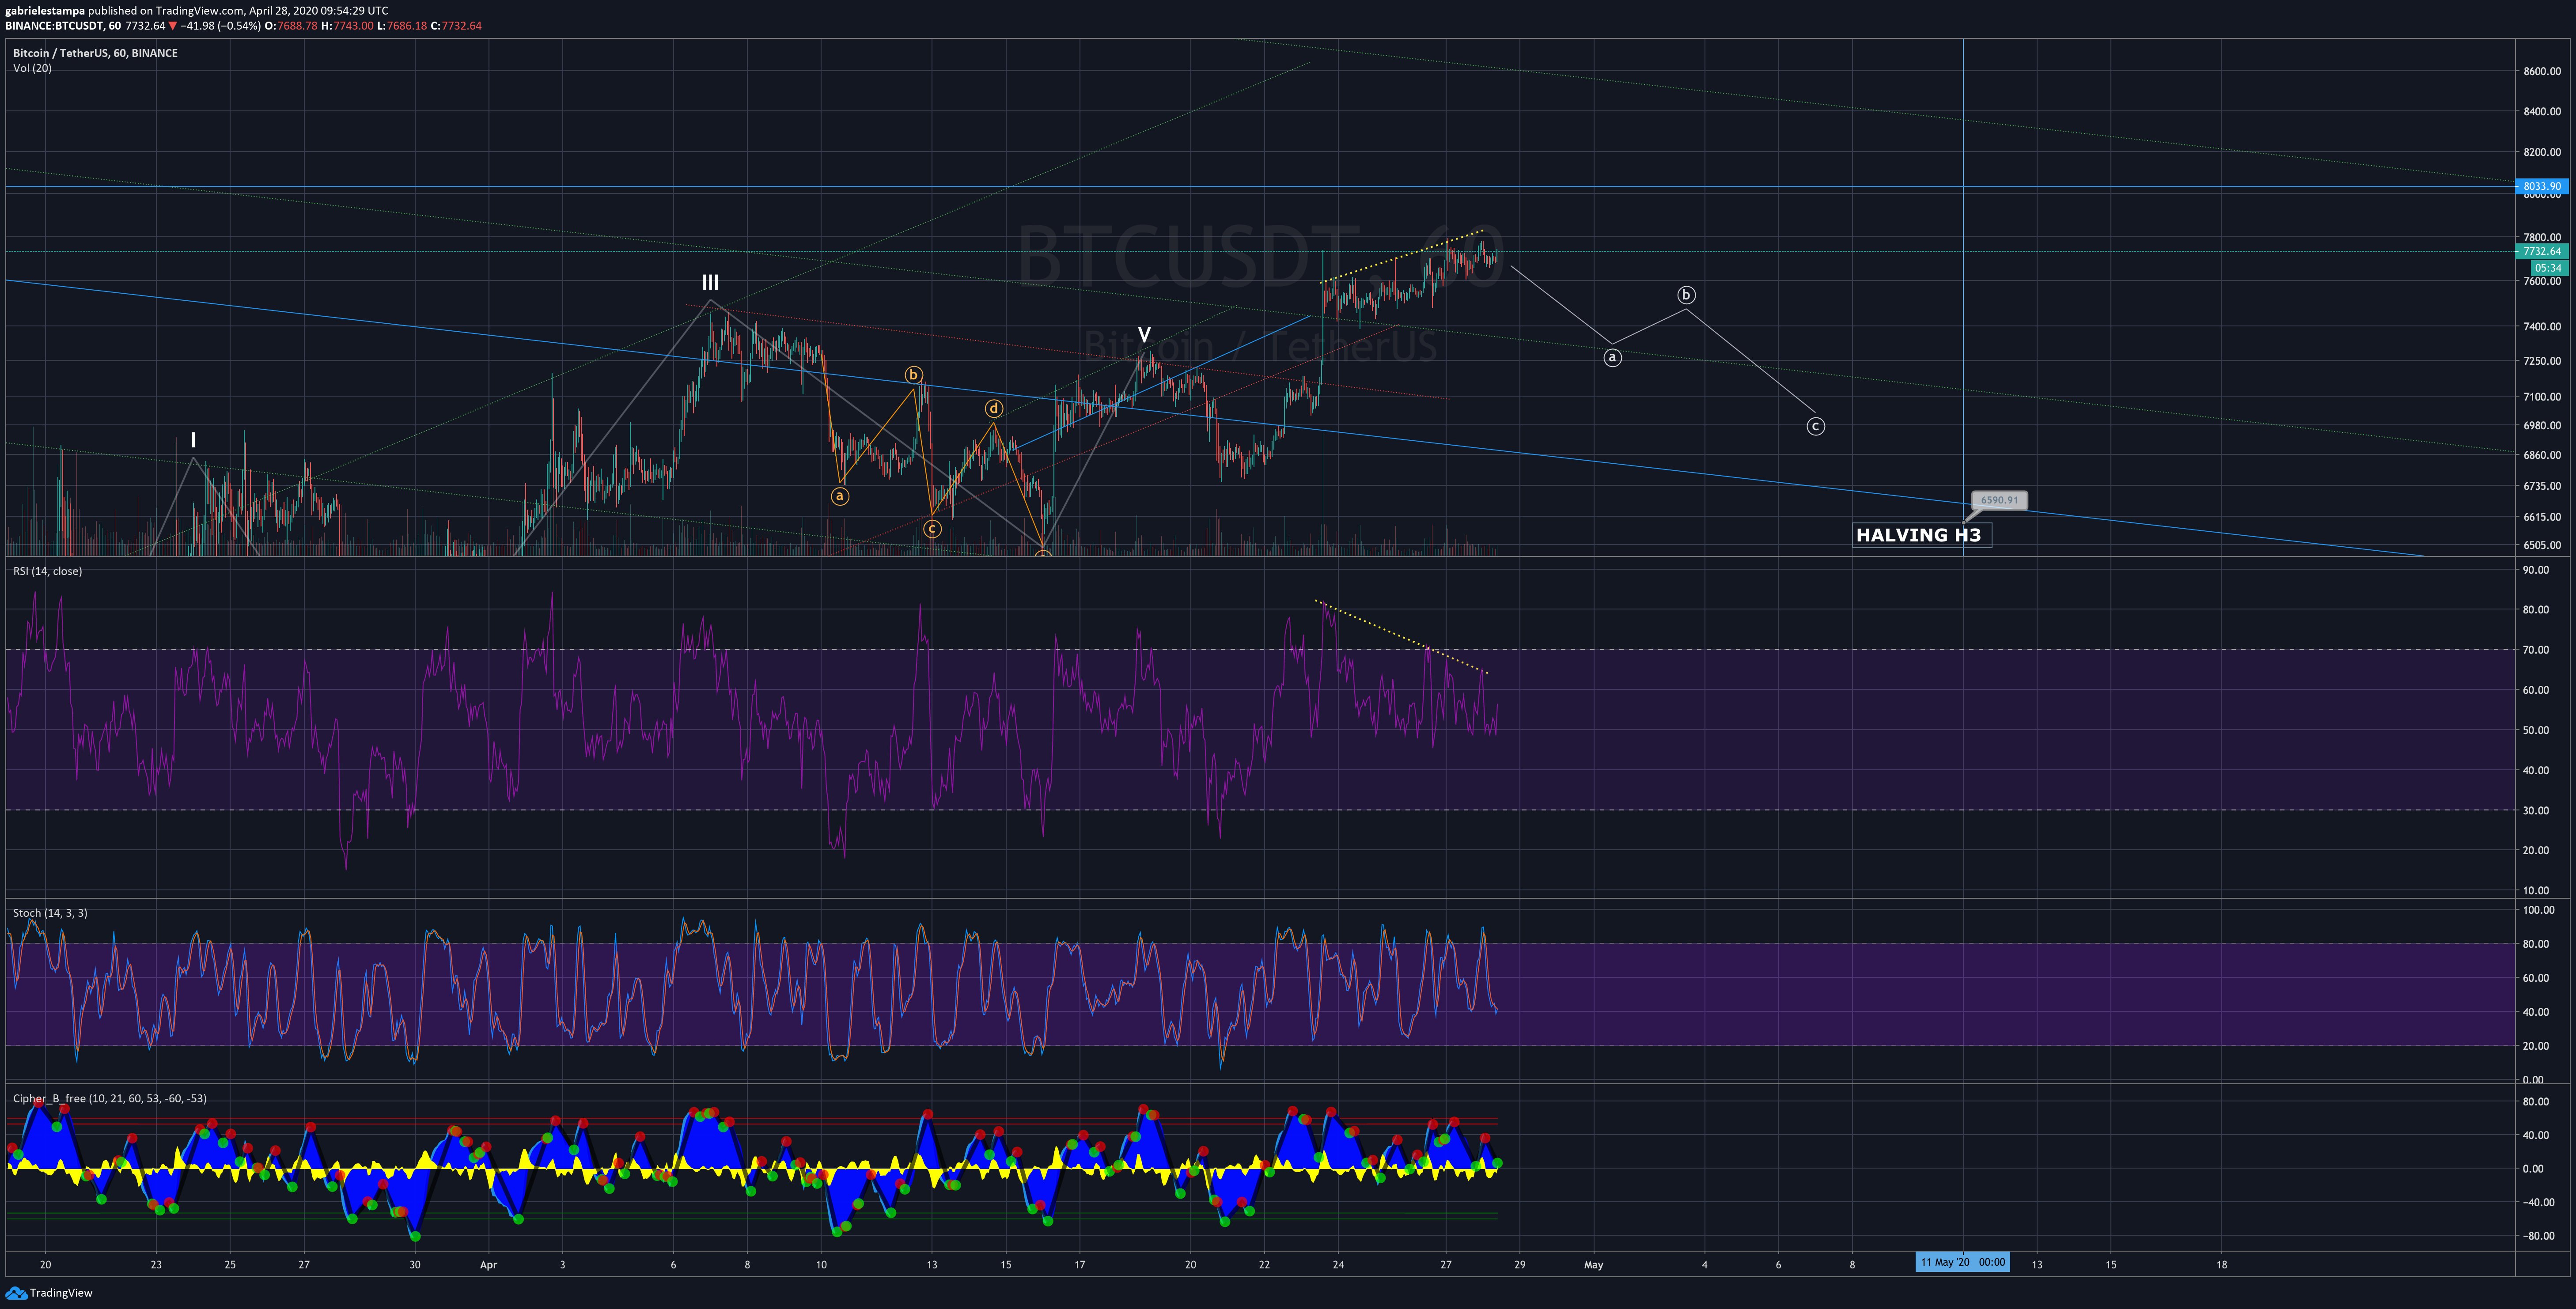Viewport: 2576px width, 1309px height.
Task: Click author name gabrielestampa in header
Action: 45,11
